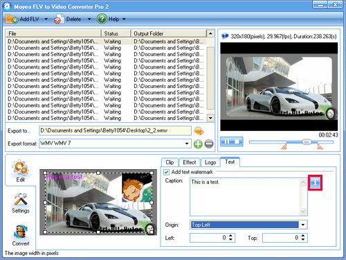Decrease the Top value with down arrow
The image size is (346, 260).
point(303,240)
